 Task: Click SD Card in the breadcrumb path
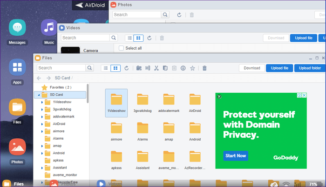pos(62,78)
